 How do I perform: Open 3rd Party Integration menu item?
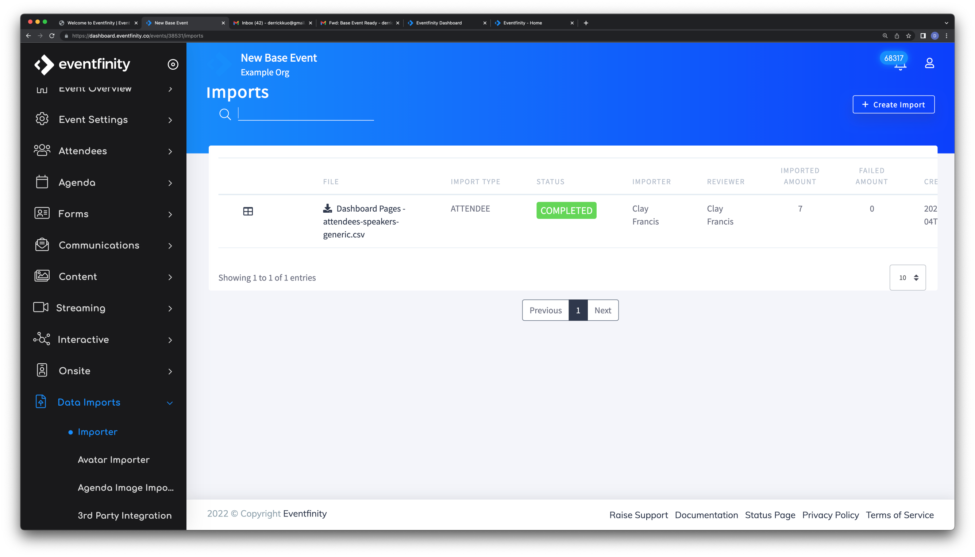coord(124,516)
